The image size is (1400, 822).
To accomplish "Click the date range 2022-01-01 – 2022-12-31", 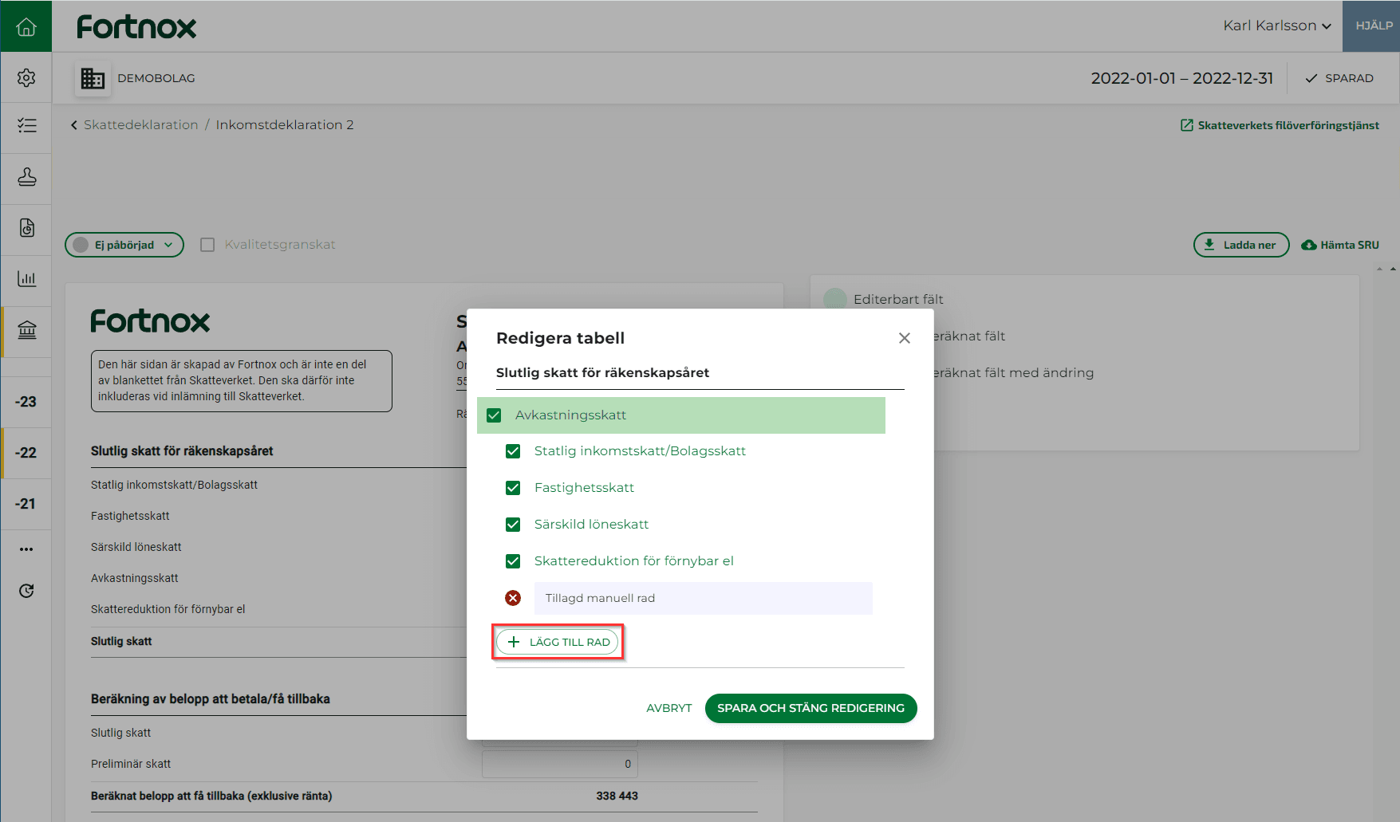I will click(x=1181, y=78).
